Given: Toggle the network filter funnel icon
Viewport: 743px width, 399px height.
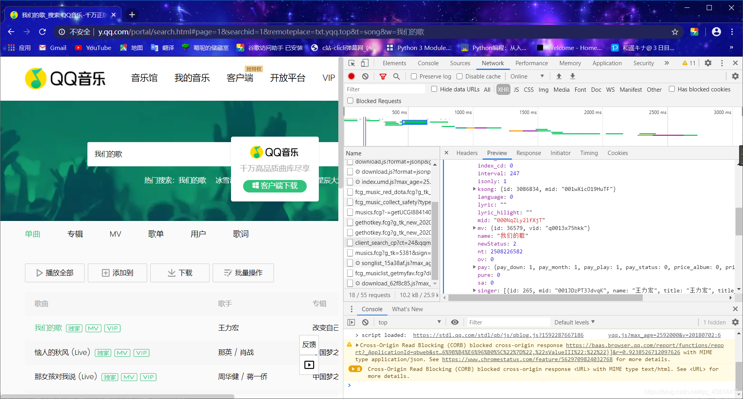Looking at the screenshot, I should tap(383, 77).
